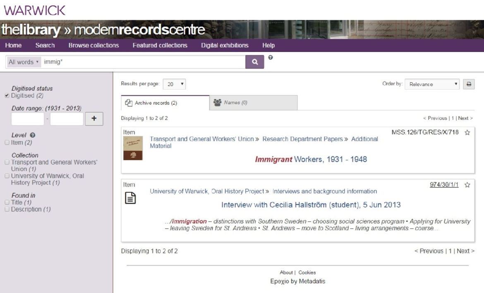Click the date range start year field
The width and height of the screenshot is (484, 293).
coord(28,119)
